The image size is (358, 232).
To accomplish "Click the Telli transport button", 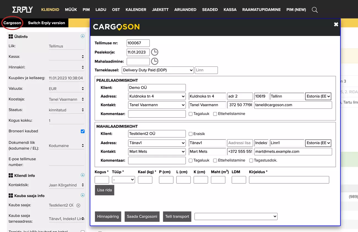I will click(177, 216).
